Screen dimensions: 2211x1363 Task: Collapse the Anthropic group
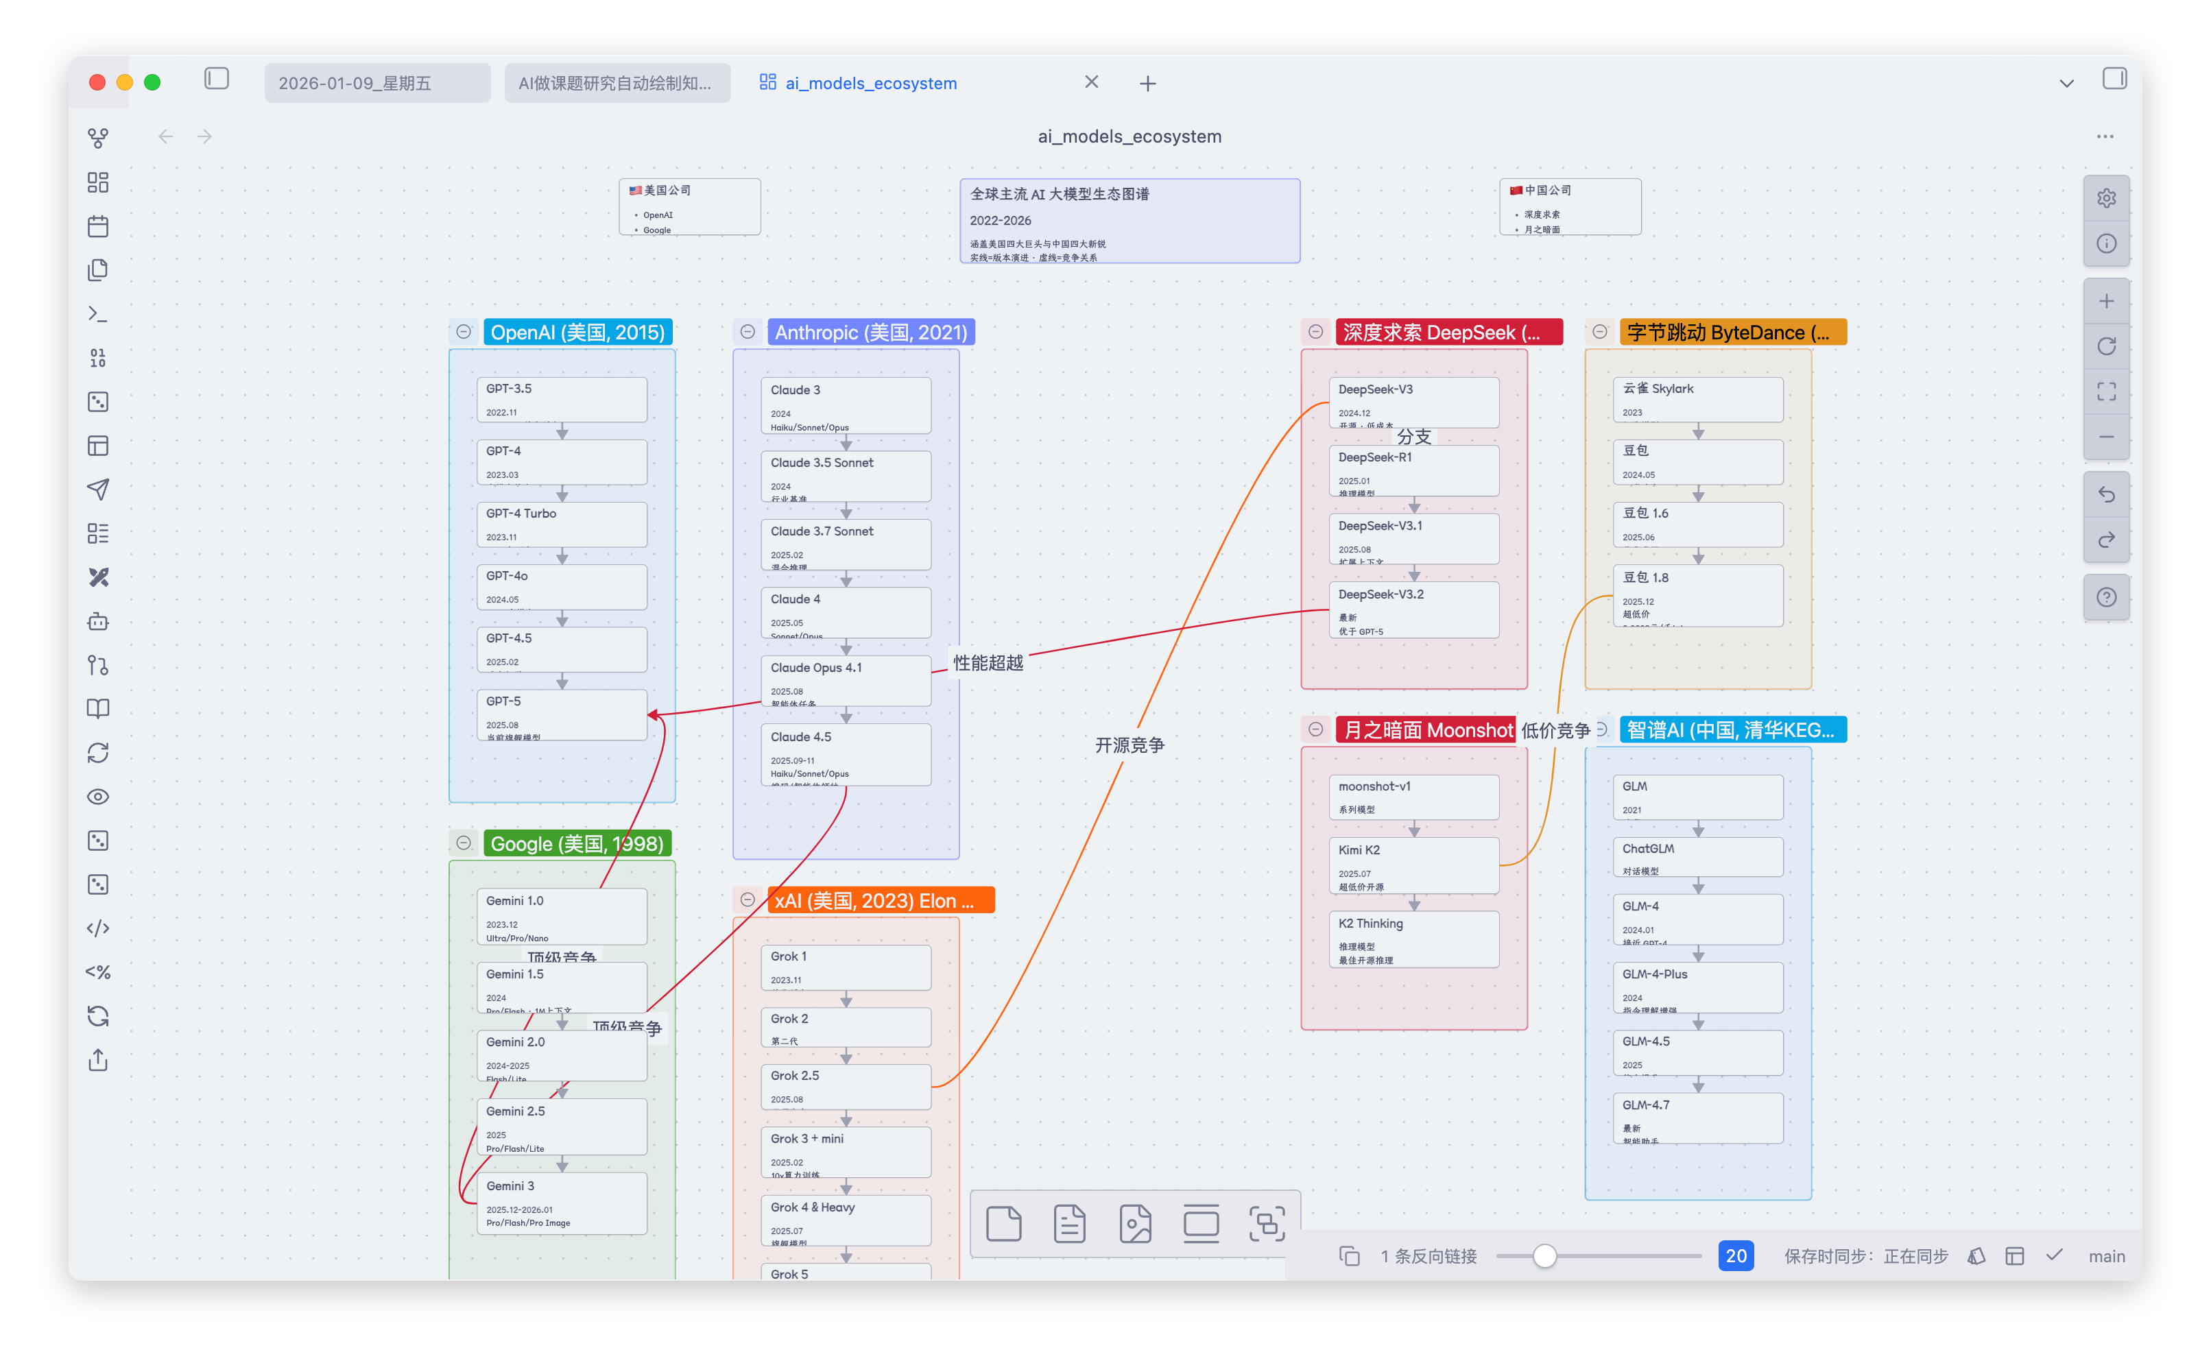click(x=748, y=332)
